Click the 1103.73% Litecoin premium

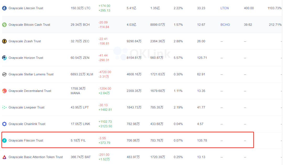pyautogui.click(x=275, y=8)
